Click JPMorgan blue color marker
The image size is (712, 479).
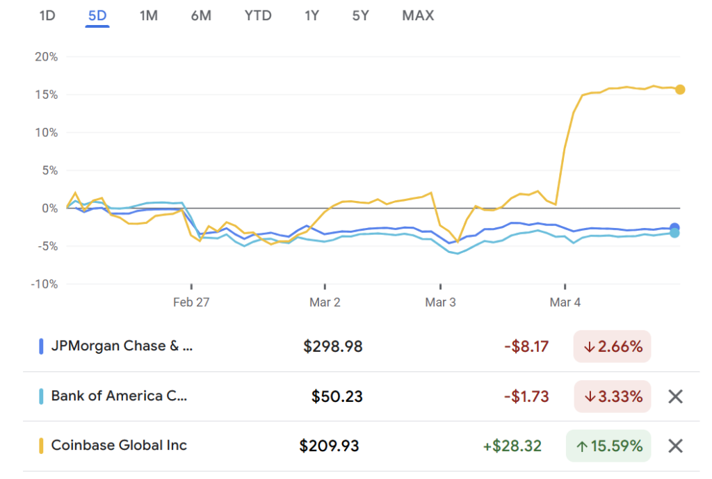tap(41, 346)
